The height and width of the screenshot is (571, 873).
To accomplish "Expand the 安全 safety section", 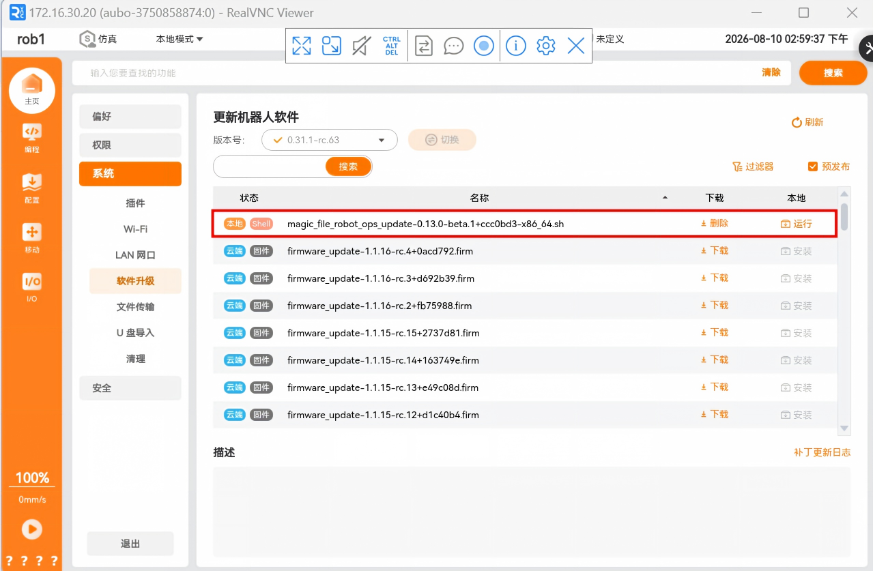I will click(x=130, y=388).
